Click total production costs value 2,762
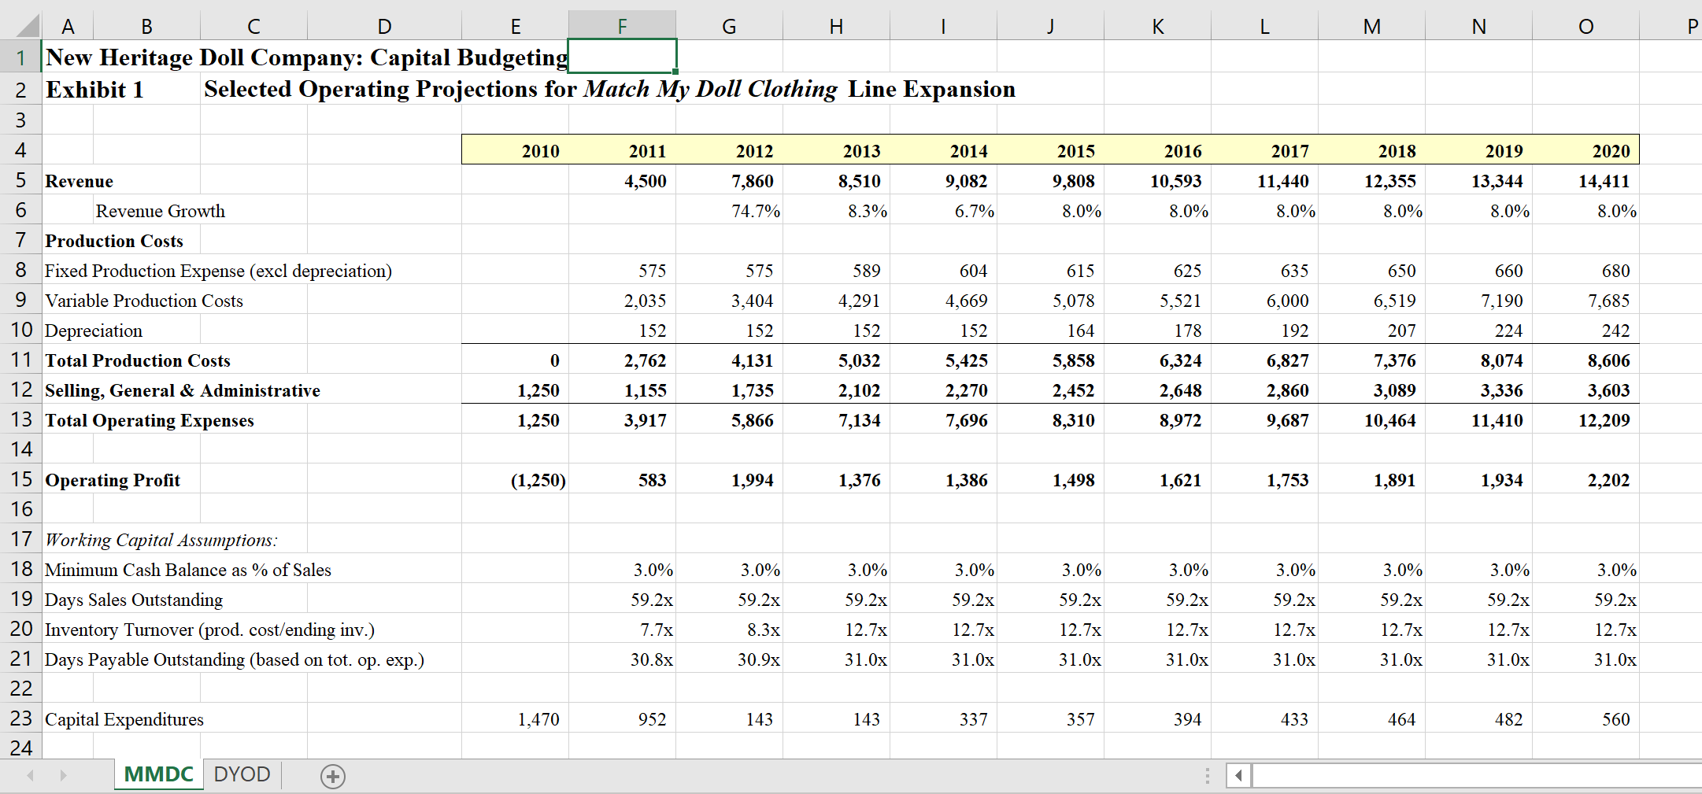 point(645,360)
